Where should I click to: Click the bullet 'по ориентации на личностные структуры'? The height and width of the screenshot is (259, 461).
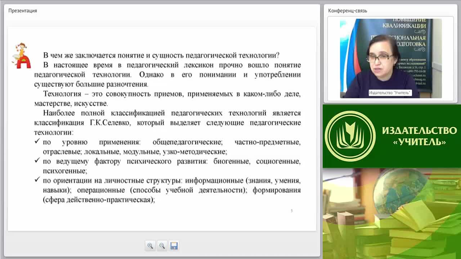[171, 190]
